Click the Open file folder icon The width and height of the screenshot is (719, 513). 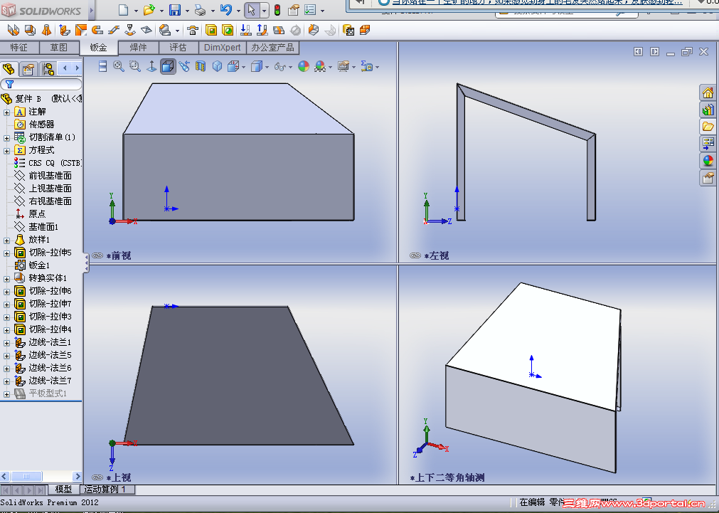tap(149, 10)
